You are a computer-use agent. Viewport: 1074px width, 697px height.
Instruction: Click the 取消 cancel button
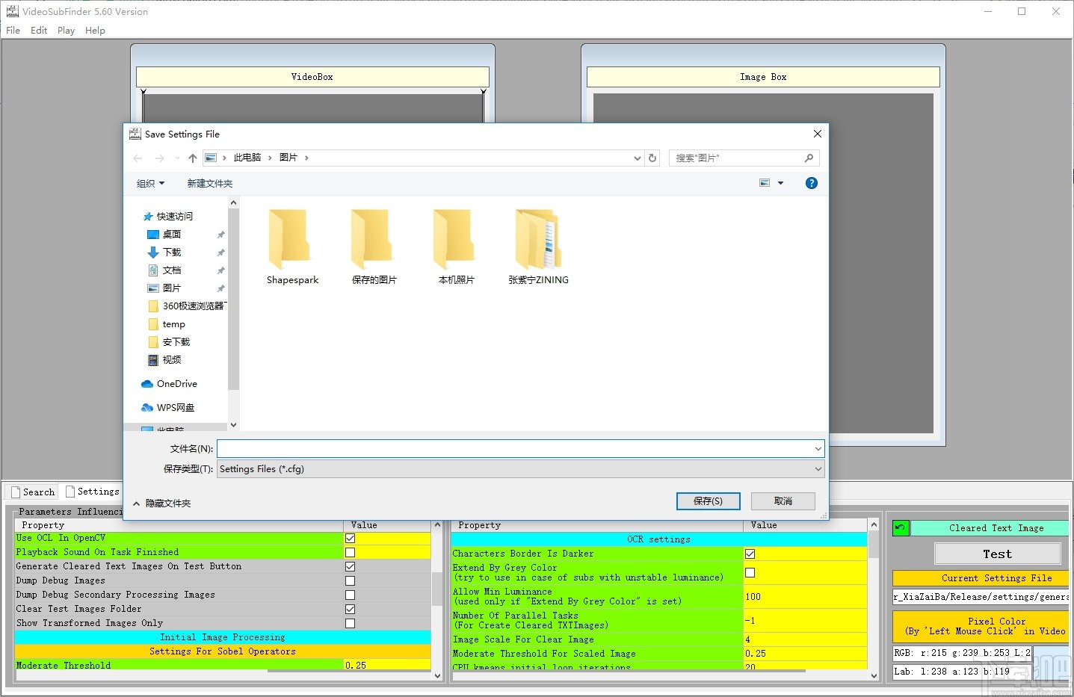tap(783, 501)
